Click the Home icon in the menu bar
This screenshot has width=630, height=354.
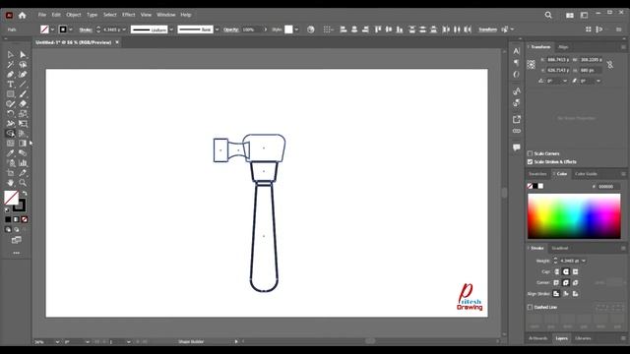tap(22, 16)
